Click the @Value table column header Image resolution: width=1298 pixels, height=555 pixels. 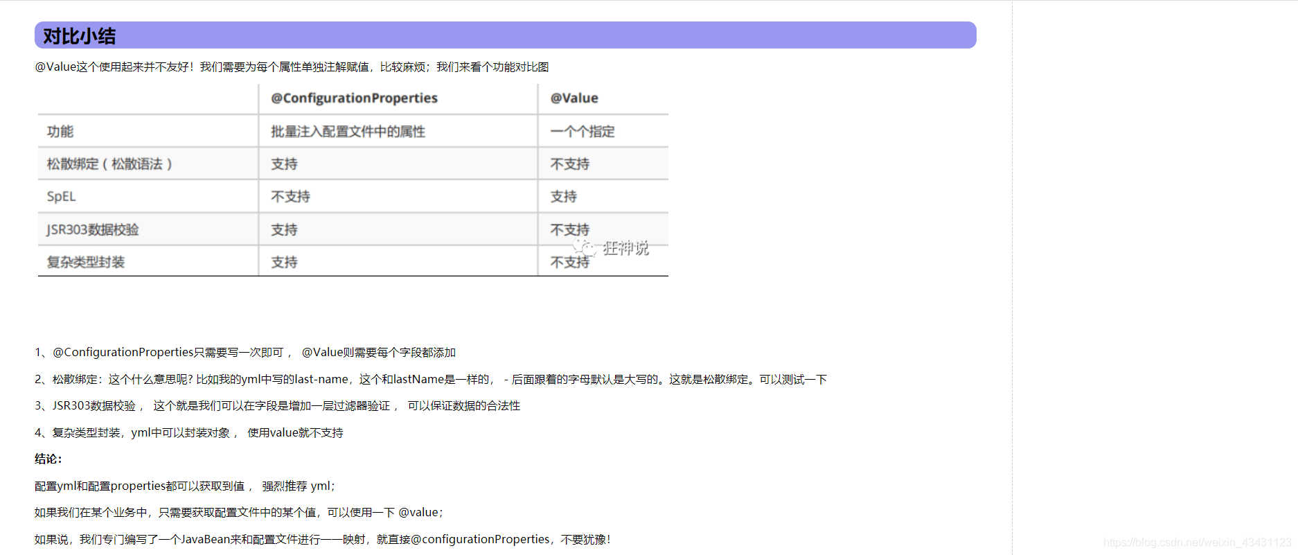(574, 98)
